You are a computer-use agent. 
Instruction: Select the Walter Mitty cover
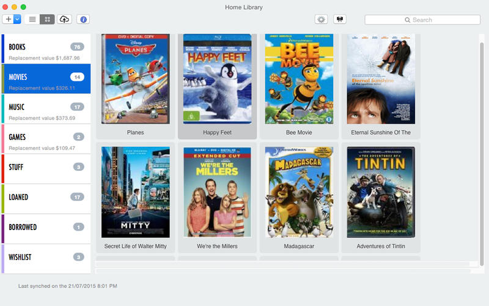135,192
